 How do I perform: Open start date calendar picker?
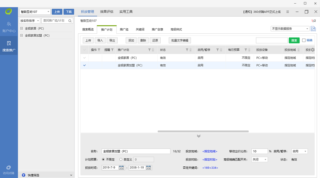coord(121,168)
